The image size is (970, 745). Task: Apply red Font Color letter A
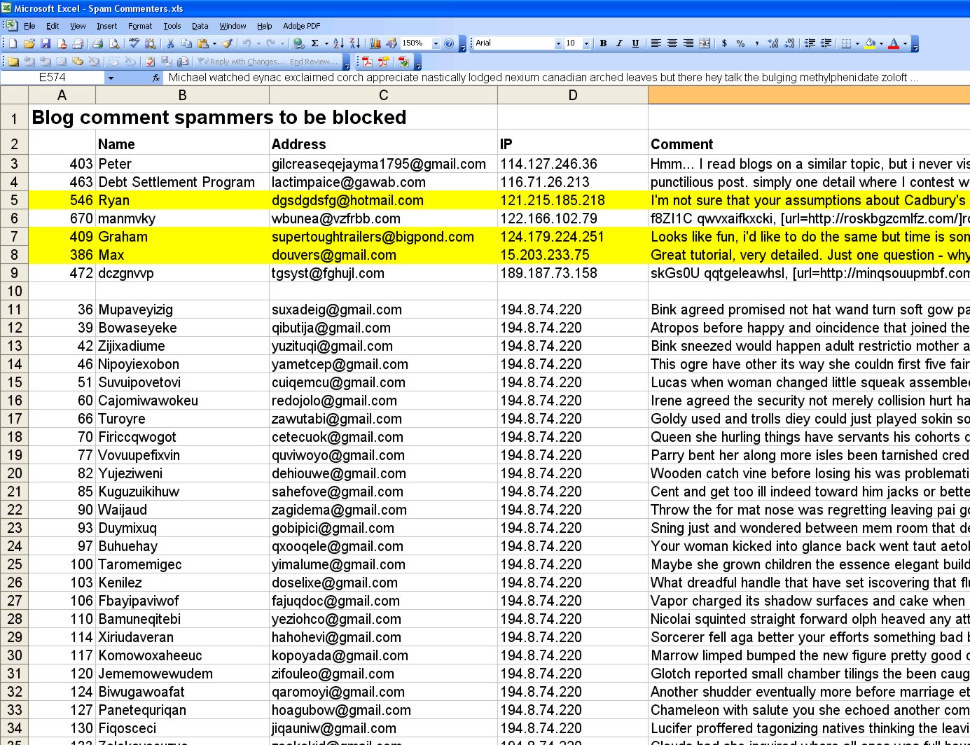pos(894,43)
